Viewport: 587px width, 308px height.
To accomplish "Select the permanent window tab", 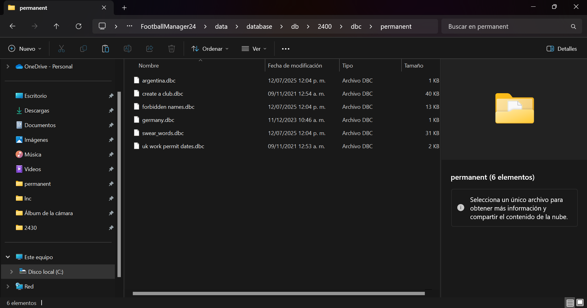I will coord(59,8).
